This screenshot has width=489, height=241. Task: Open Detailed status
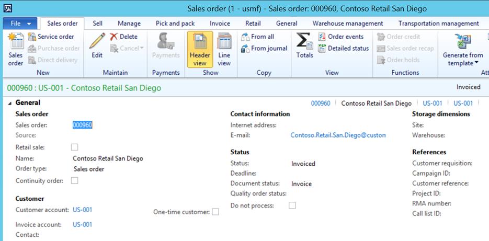point(344,48)
